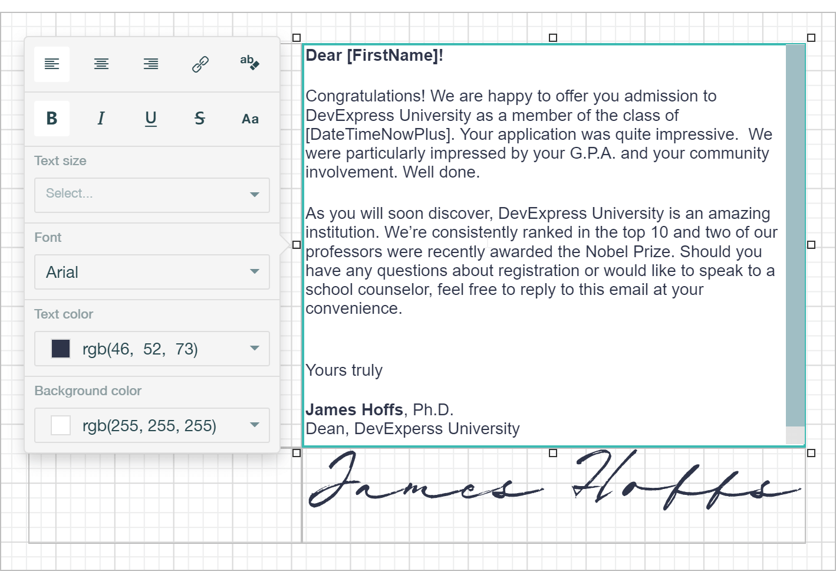Open the Text size dropdown
This screenshot has height=571, width=836.
tap(152, 195)
